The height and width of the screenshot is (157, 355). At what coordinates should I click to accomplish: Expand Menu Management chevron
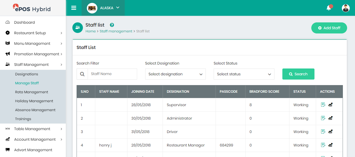(x=61, y=43)
